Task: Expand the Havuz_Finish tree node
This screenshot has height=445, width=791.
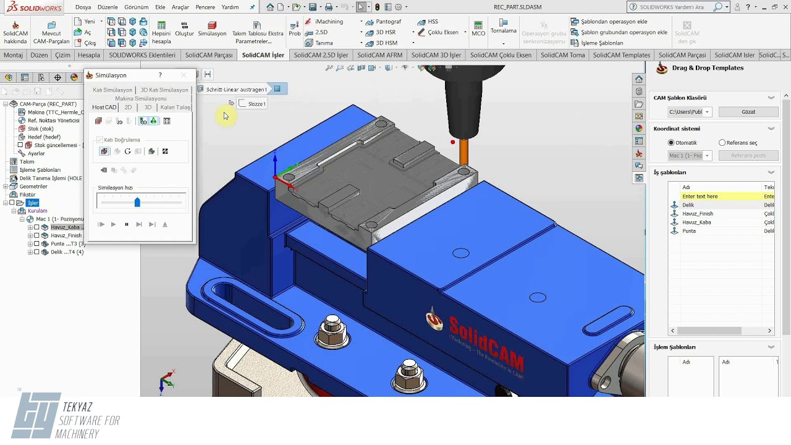Action: 30,235
